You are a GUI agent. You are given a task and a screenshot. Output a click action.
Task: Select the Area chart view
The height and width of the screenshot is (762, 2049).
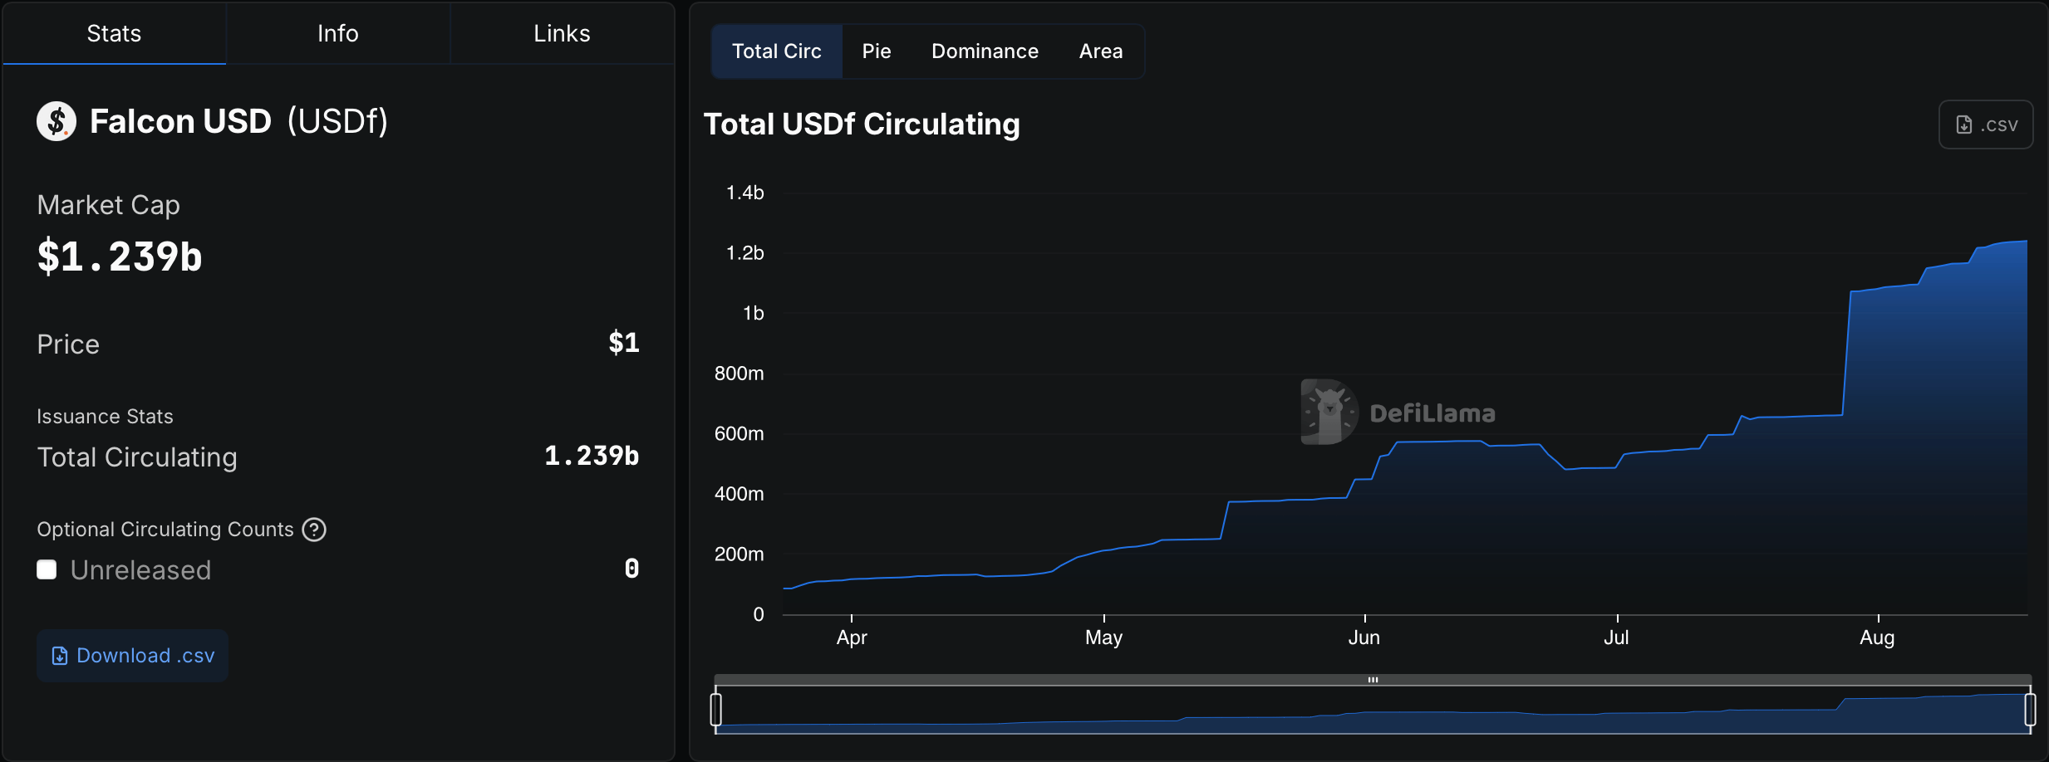coord(1100,51)
